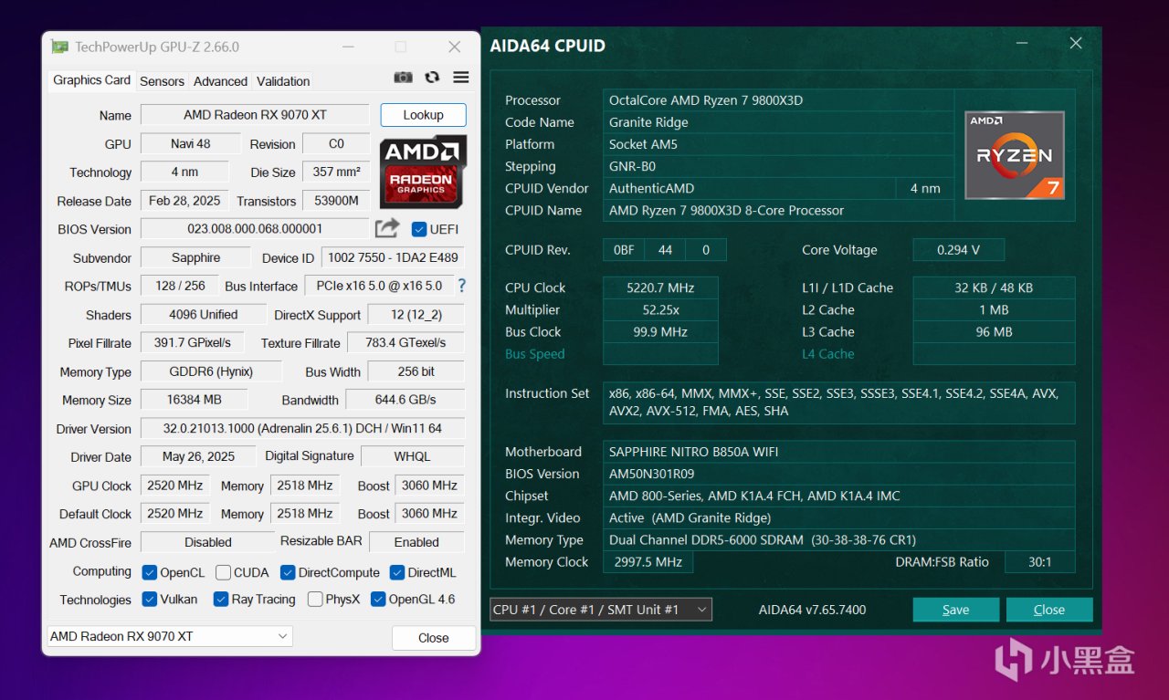Click the GPU-Z title bar app icon

pos(59,47)
